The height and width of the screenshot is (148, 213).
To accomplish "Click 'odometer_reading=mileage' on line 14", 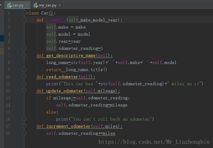I will click(98, 105).
